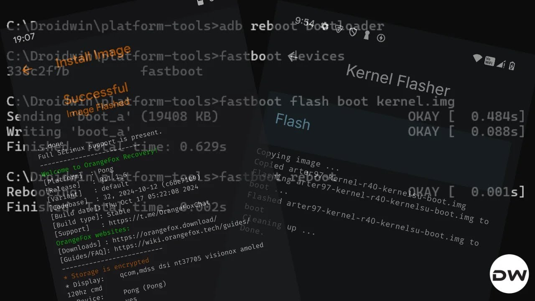Tap the lightning bolt circle status icon

pyautogui.click(x=381, y=38)
